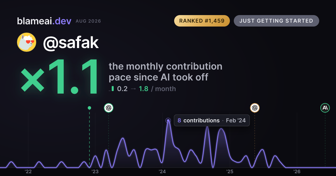This screenshot has width=336, height=176.
Task: Select the '22 year axis label
Action: pyautogui.click(x=28, y=172)
